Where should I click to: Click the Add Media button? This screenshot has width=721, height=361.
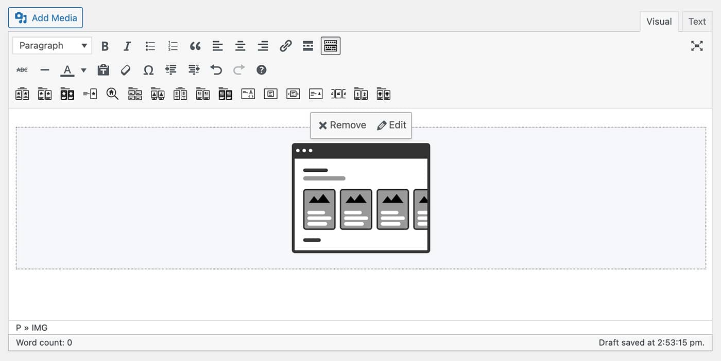coord(45,18)
